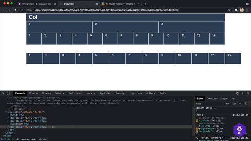The height and width of the screenshot is (141, 251).
Task: Open the Extensions puzzle icon
Action: pos(236,10)
